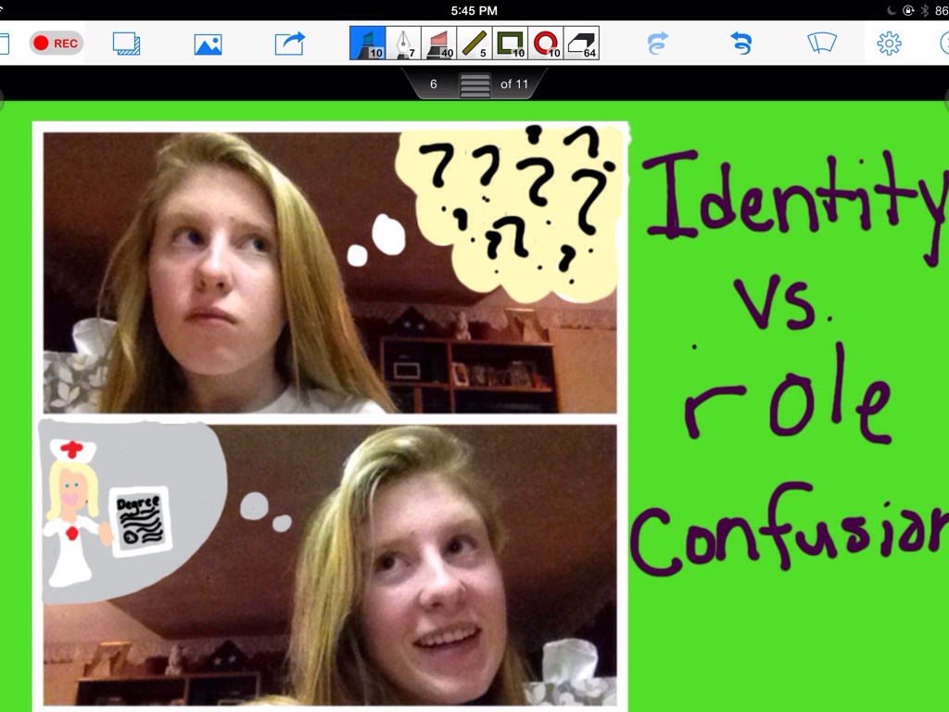Clear the page with wipe icon
This screenshot has height=712, width=949.
coord(821,44)
